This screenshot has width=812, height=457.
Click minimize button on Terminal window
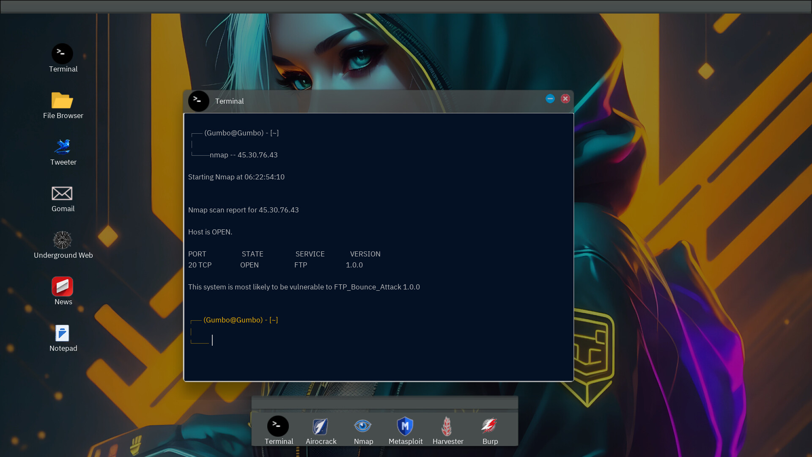click(550, 99)
